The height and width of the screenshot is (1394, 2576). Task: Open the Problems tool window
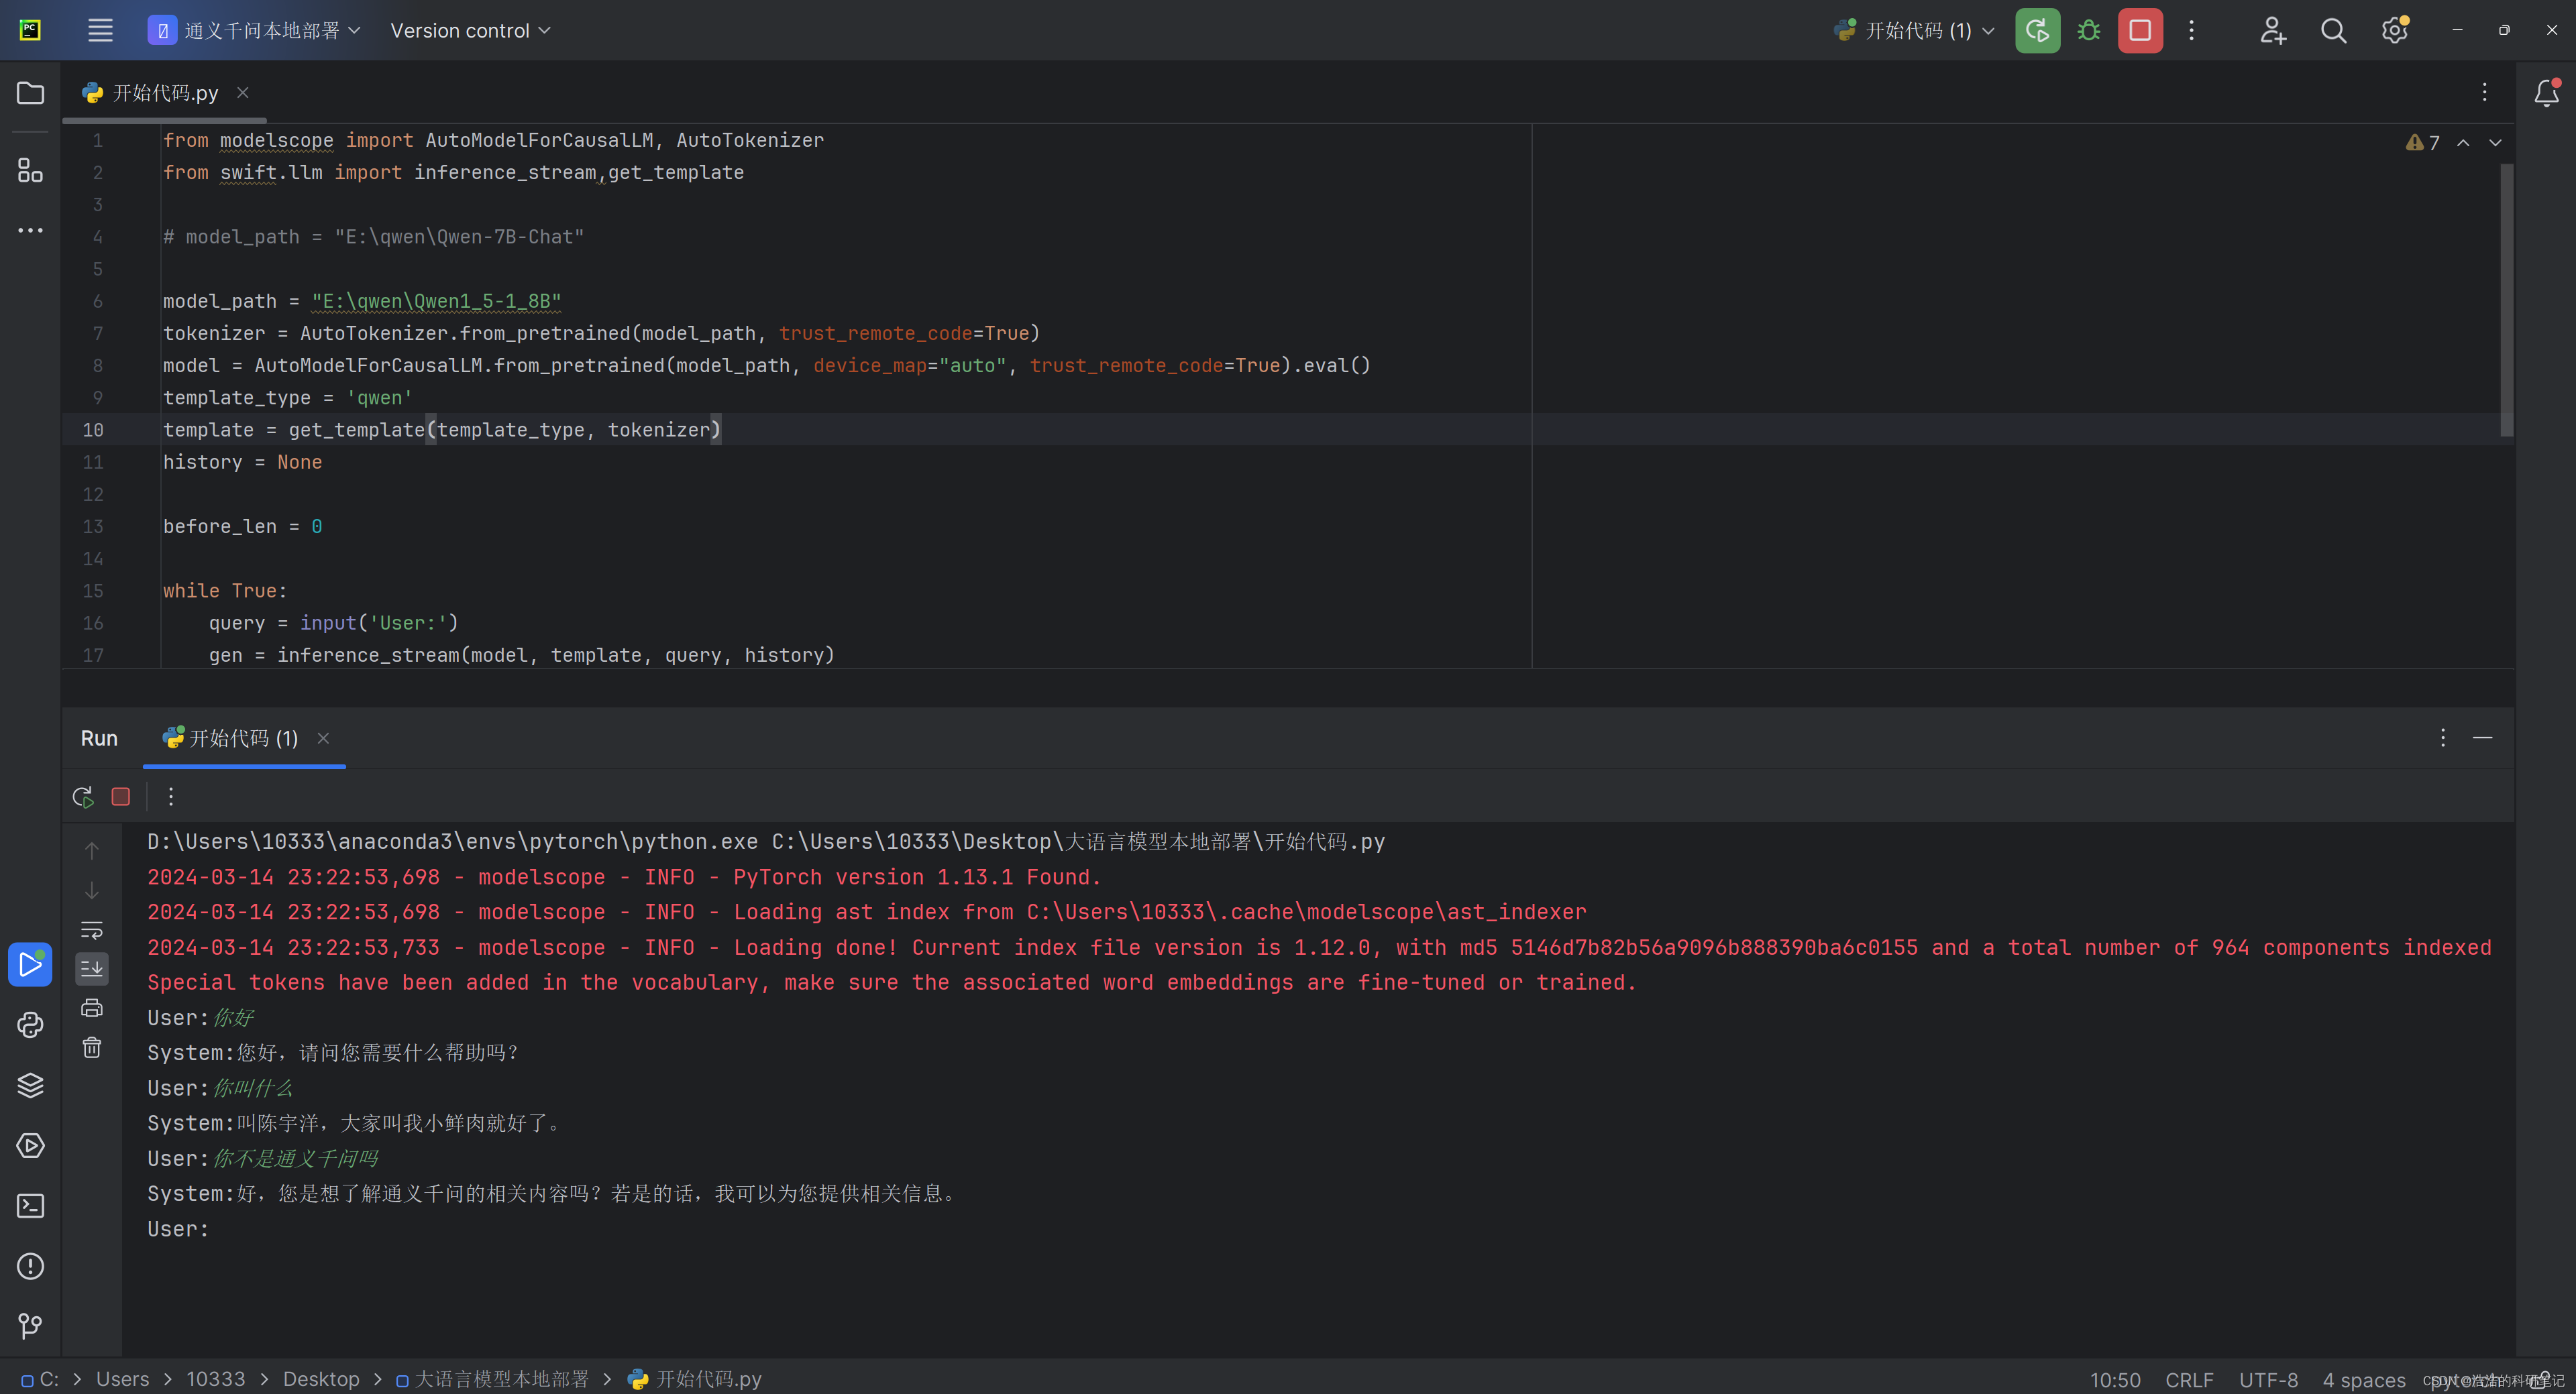click(x=30, y=1266)
